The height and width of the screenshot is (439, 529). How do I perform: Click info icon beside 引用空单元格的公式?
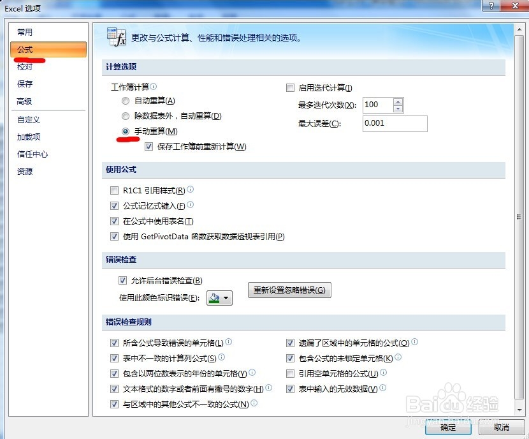click(383, 373)
